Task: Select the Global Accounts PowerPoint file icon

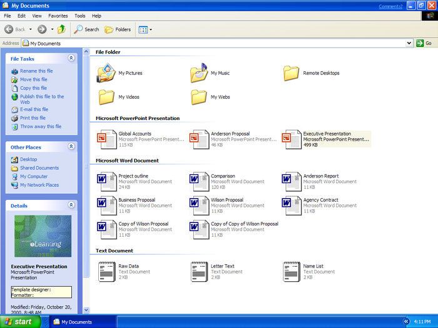Action: point(107,139)
